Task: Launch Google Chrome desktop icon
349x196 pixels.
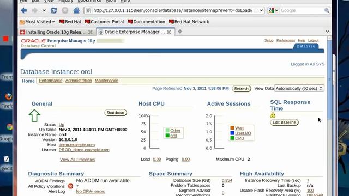Action: 9,127
